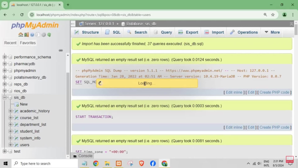The height and width of the screenshot is (168, 298).
Task: Reload the navigation panel icon
Action: 49,35
